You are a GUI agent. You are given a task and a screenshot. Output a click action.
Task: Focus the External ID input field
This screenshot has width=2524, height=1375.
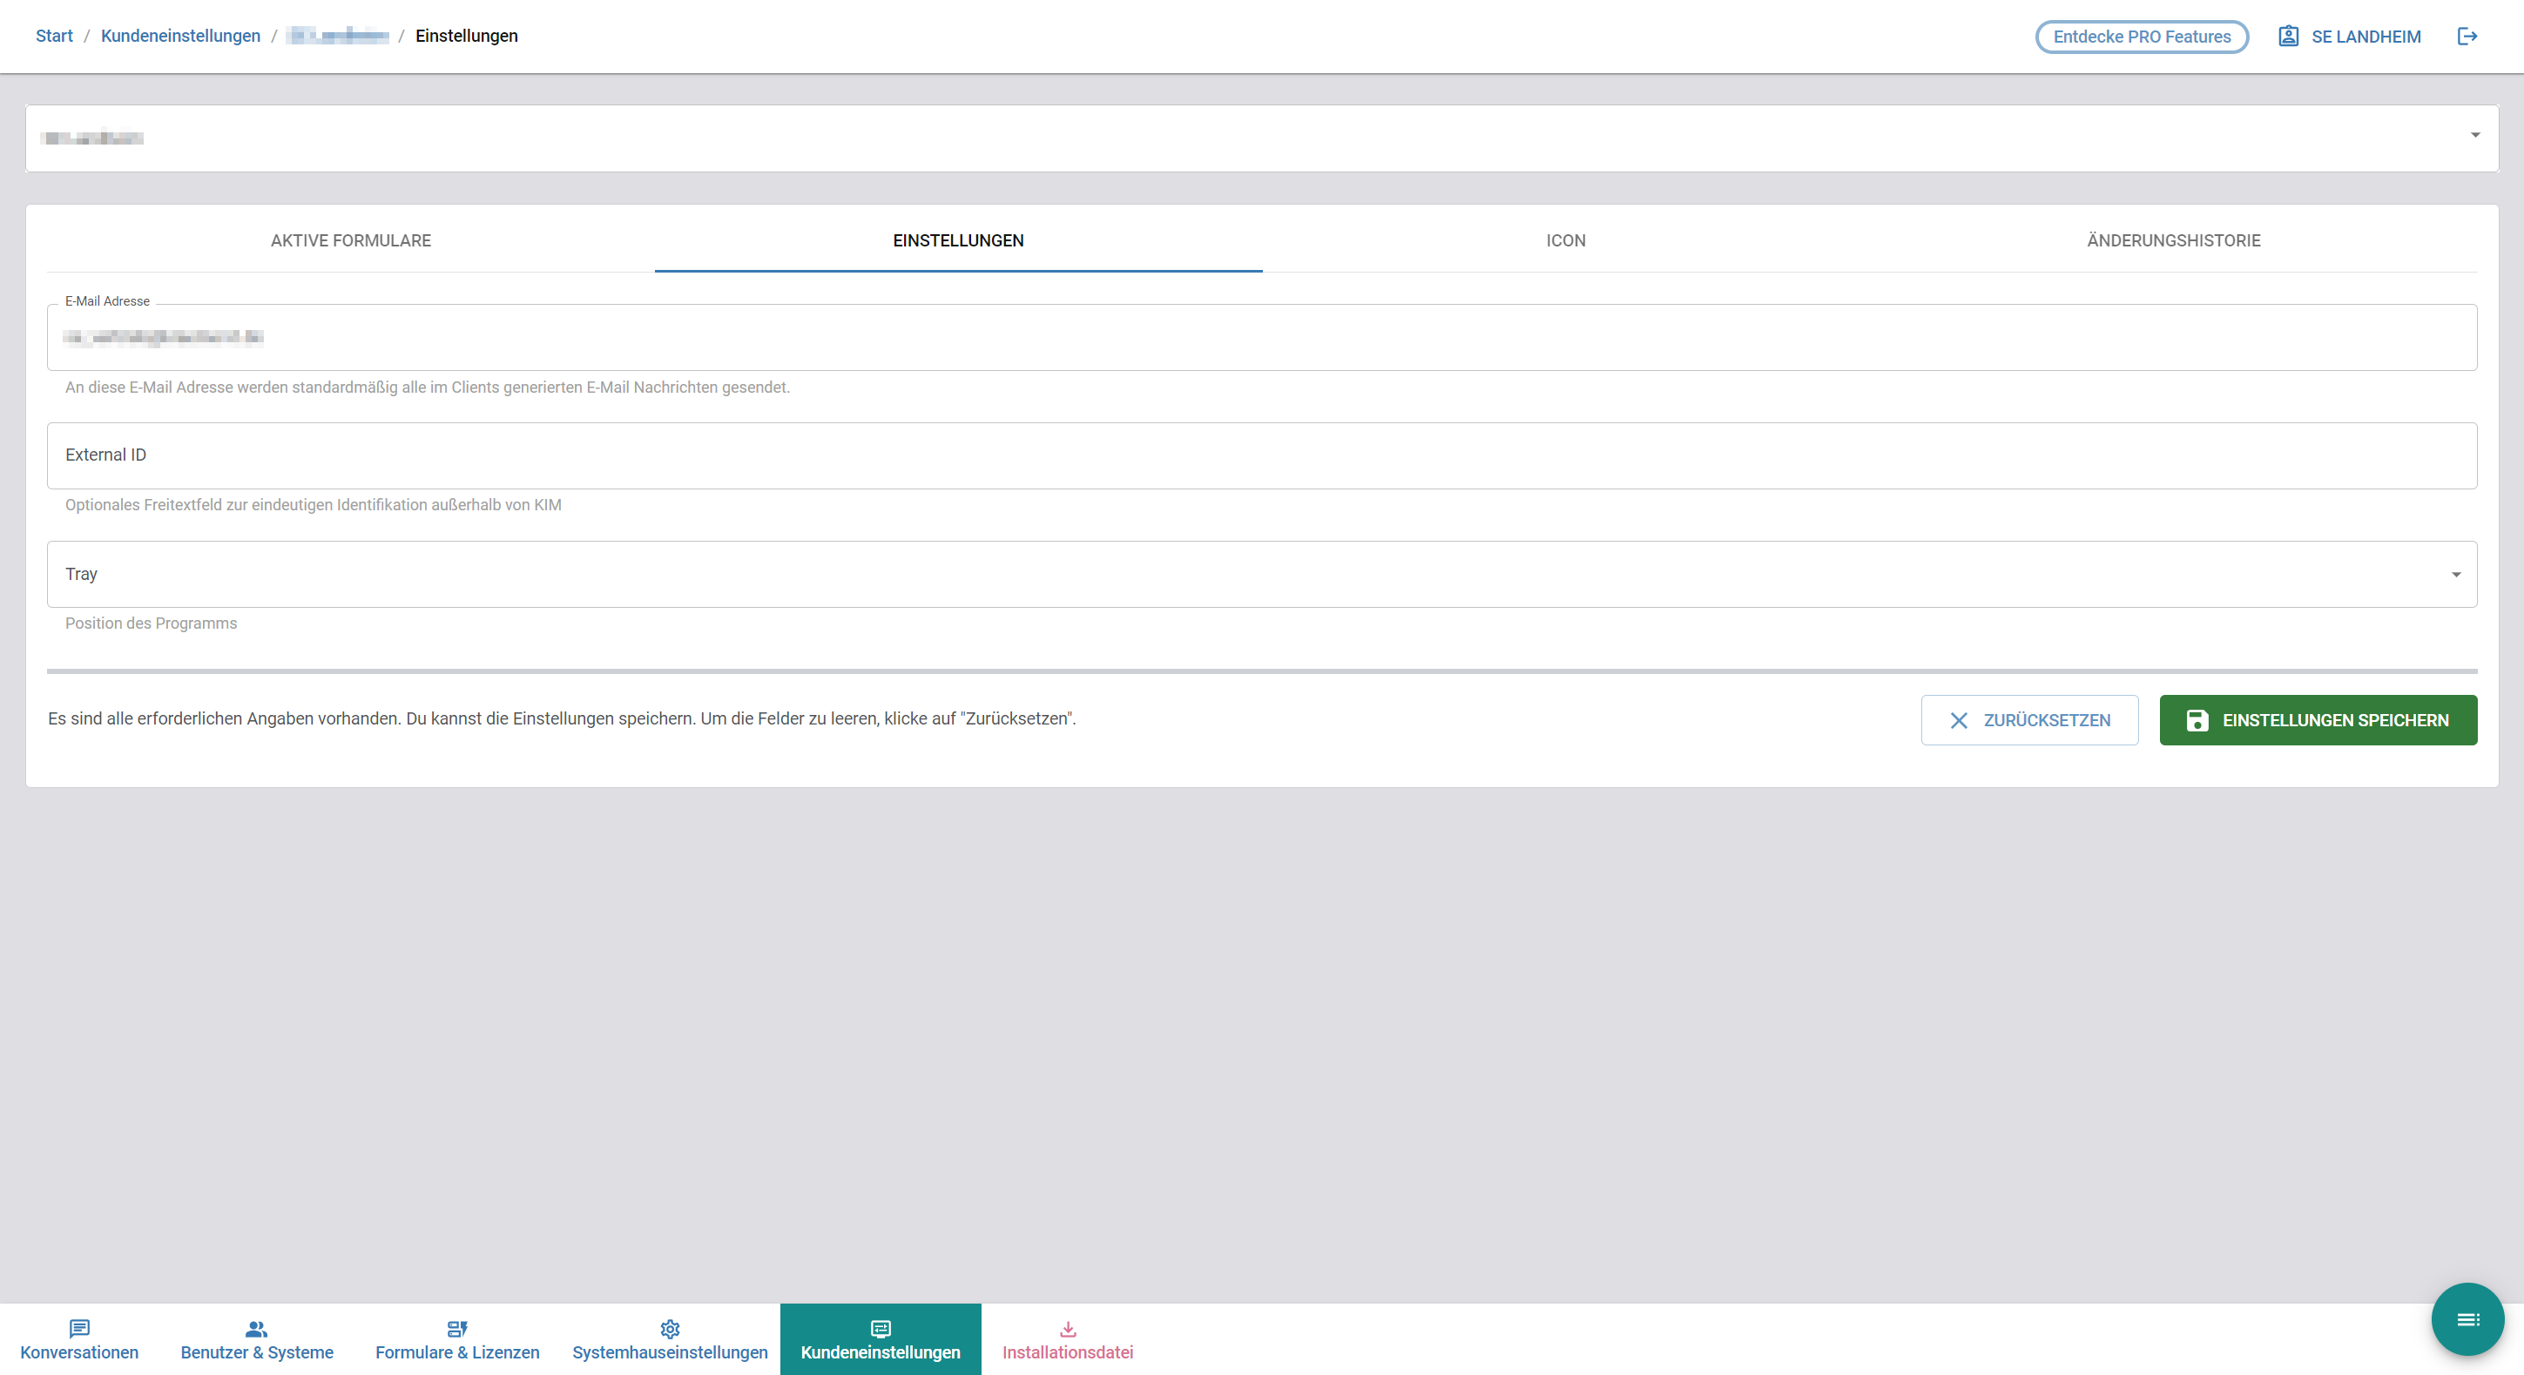click(x=1261, y=456)
